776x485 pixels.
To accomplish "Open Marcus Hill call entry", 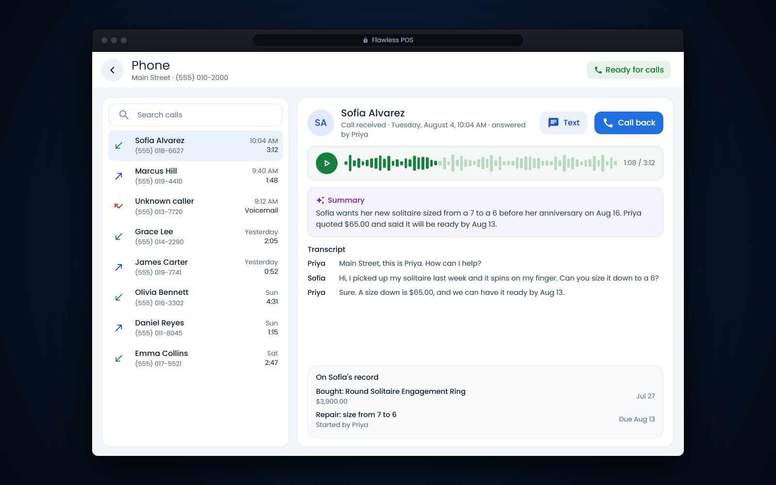I will point(195,176).
